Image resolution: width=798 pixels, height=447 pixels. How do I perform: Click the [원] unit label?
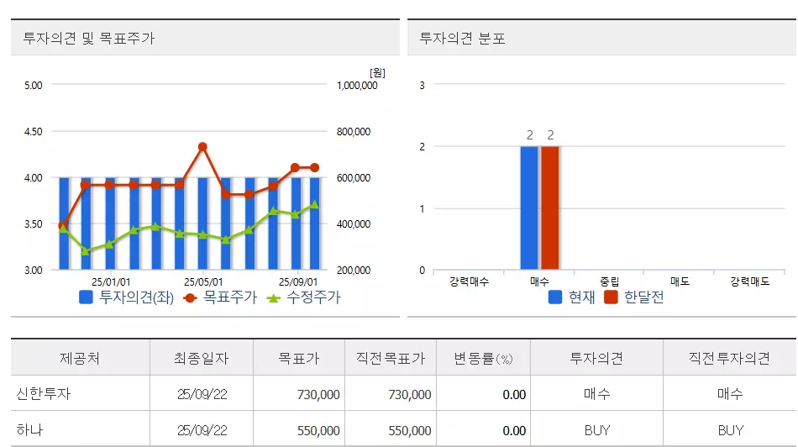377,72
